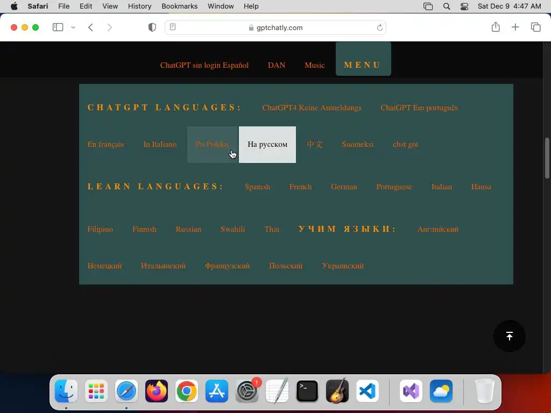Choose the In Italiano link
This screenshot has height=413, width=551.
tap(160, 144)
